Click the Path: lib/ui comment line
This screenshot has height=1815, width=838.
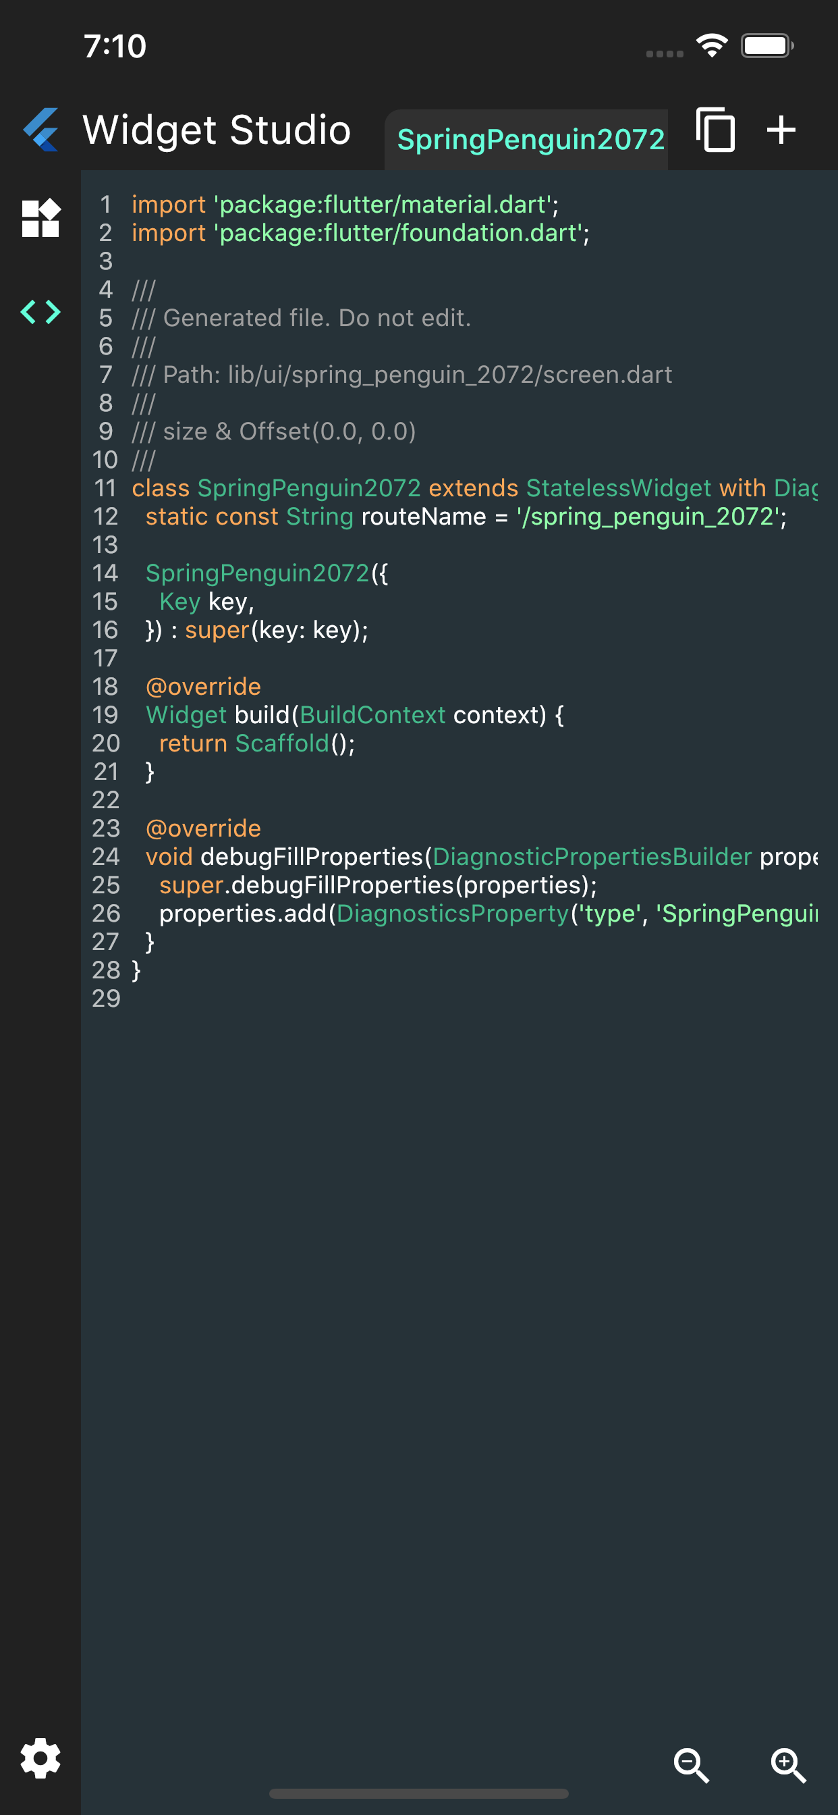(402, 374)
